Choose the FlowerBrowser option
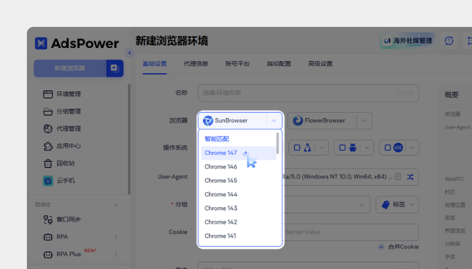This screenshot has height=269, width=472. (x=322, y=121)
